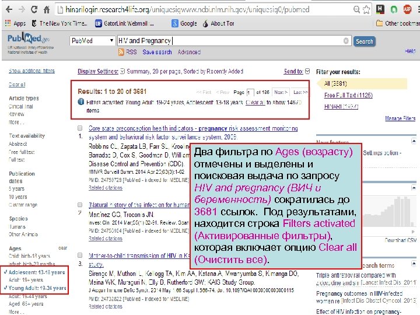Open the Google bookmark
This screenshot has height=315, width=420.
(x=184, y=23)
